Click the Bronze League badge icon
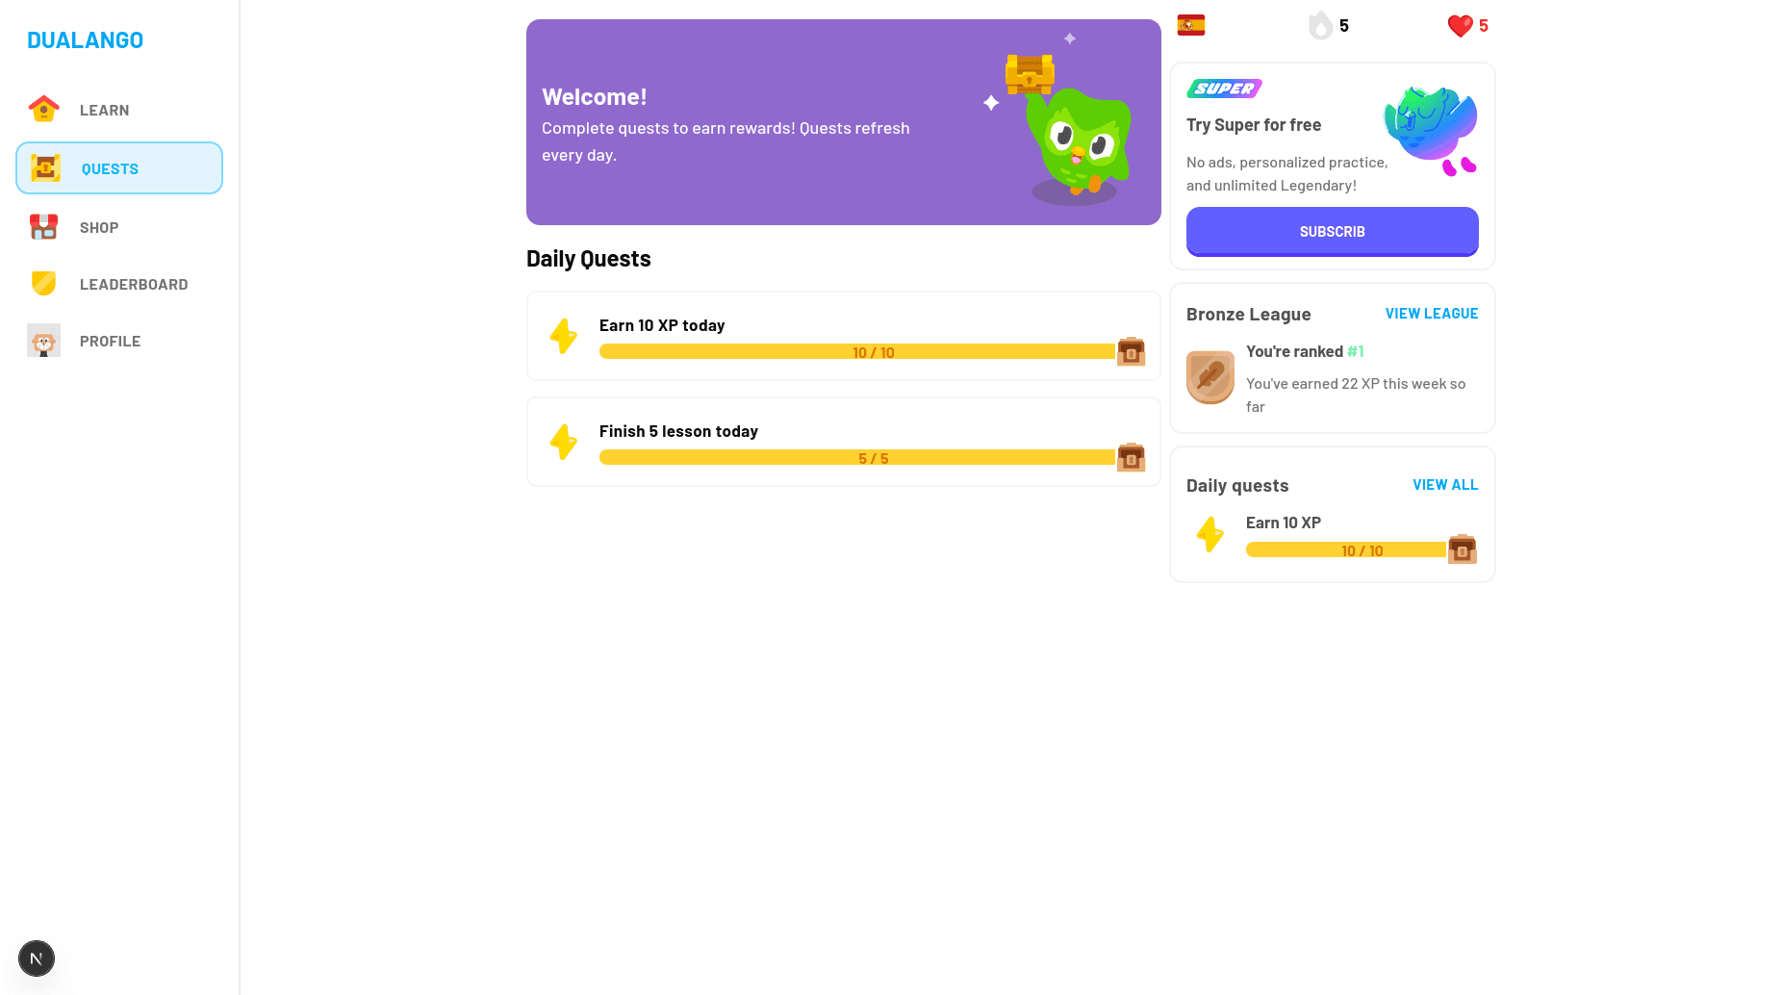Screen dimensions: 1782x995 pyautogui.click(x=1210, y=376)
